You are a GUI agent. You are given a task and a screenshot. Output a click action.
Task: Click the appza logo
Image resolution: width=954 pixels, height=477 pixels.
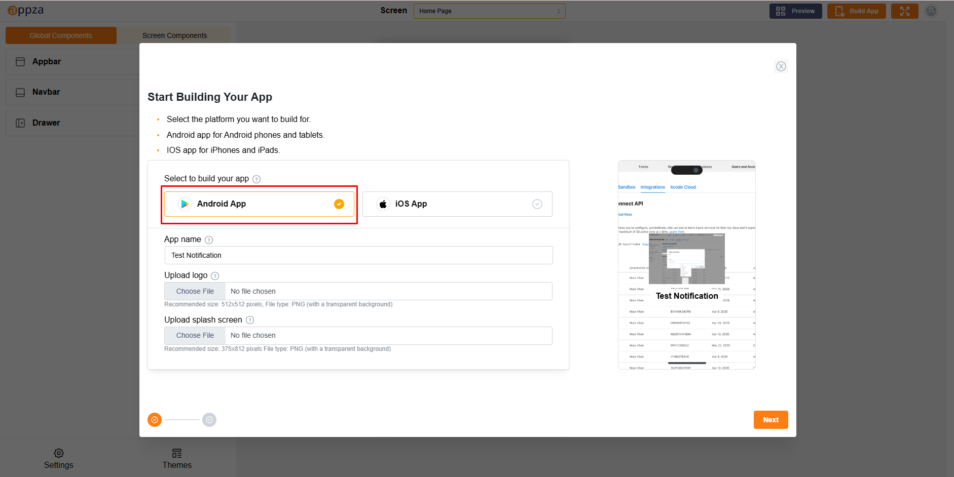(x=26, y=11)
